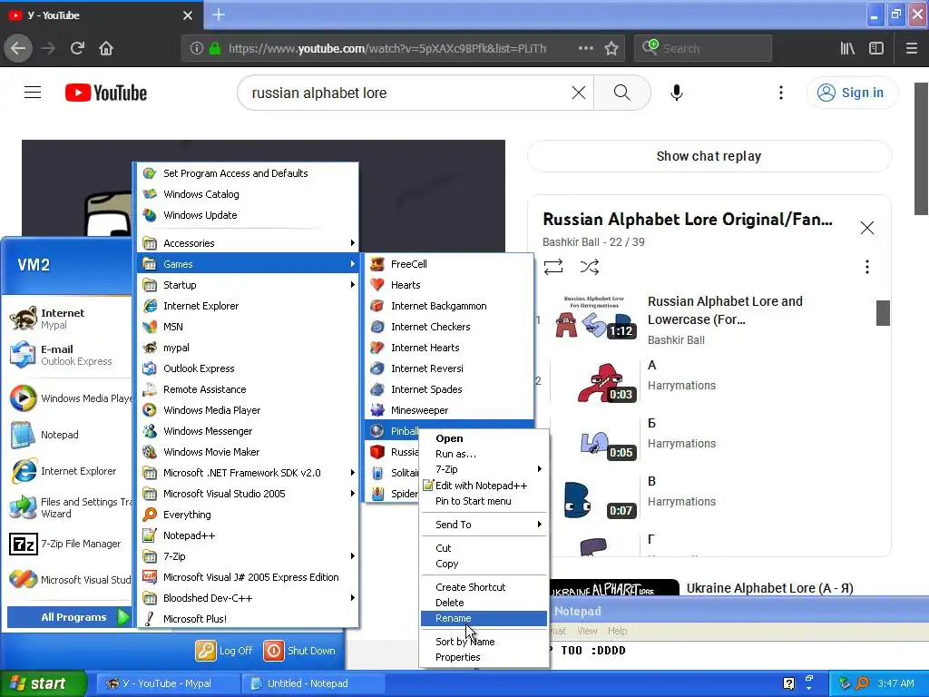
Task: Launch Notepad++ from All Programs
Action: tap(248, 535)
